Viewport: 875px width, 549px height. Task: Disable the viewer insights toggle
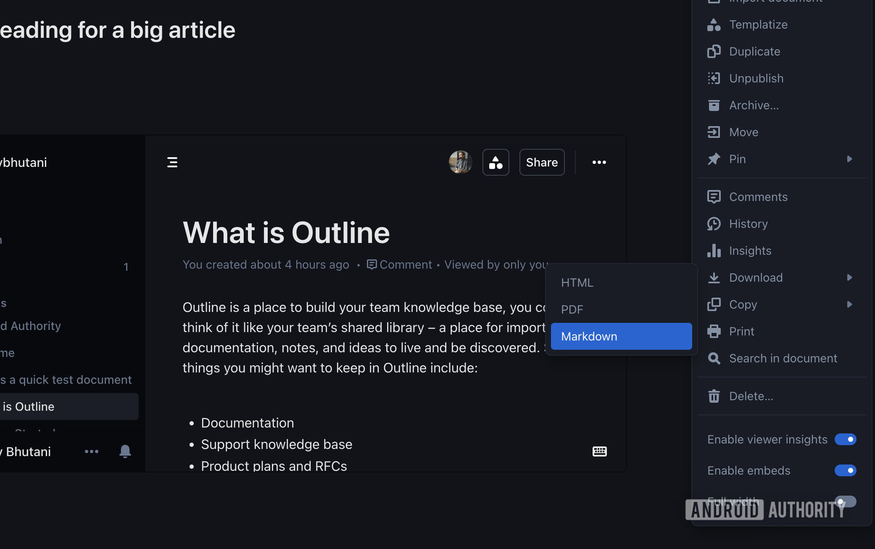845,439
